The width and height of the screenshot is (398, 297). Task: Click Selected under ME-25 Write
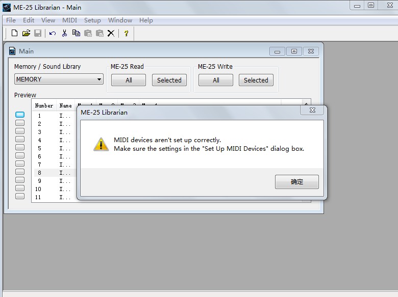pos(256,80)
